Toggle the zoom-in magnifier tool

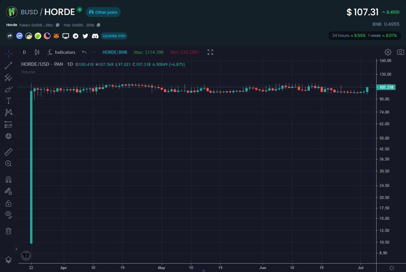point(8,163)
